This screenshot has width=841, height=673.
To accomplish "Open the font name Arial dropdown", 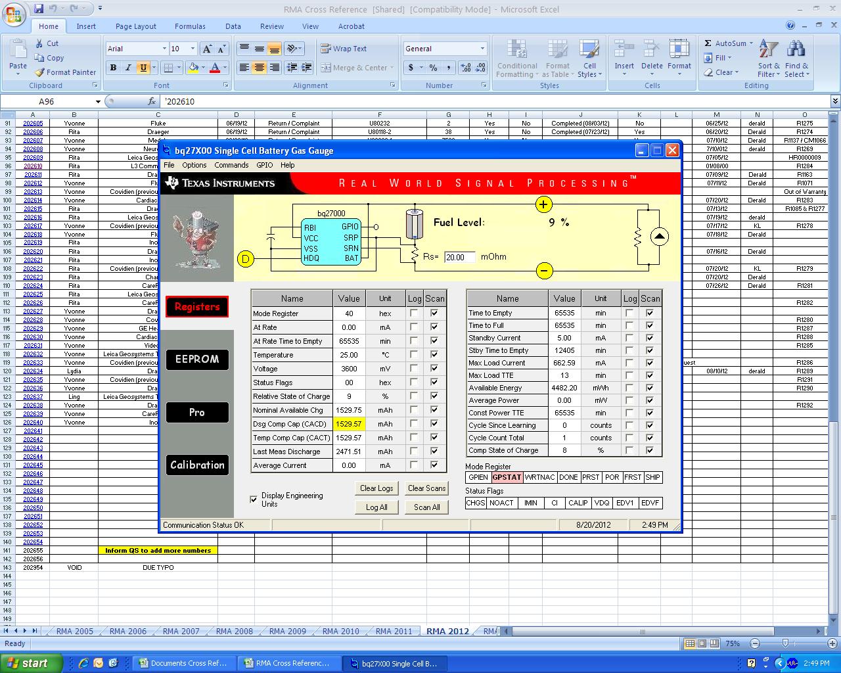I will click(x=164, y=49).
